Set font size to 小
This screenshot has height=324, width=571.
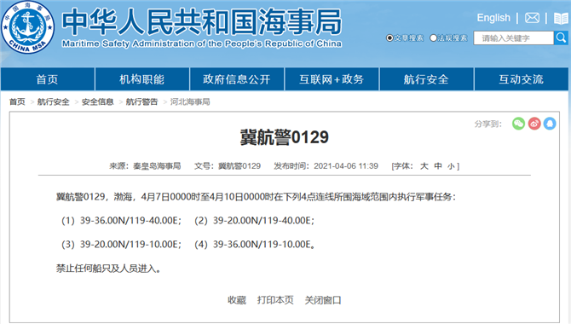451,166
